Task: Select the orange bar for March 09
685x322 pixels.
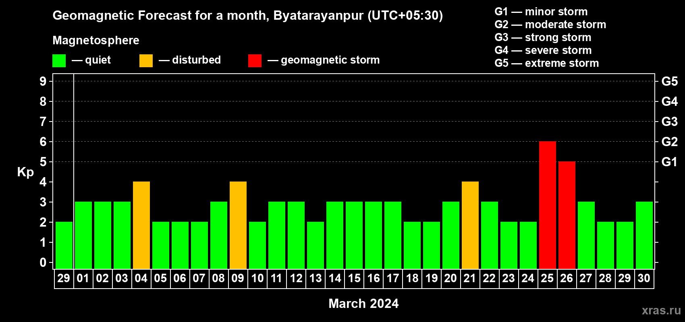Action: pos(238,225)
